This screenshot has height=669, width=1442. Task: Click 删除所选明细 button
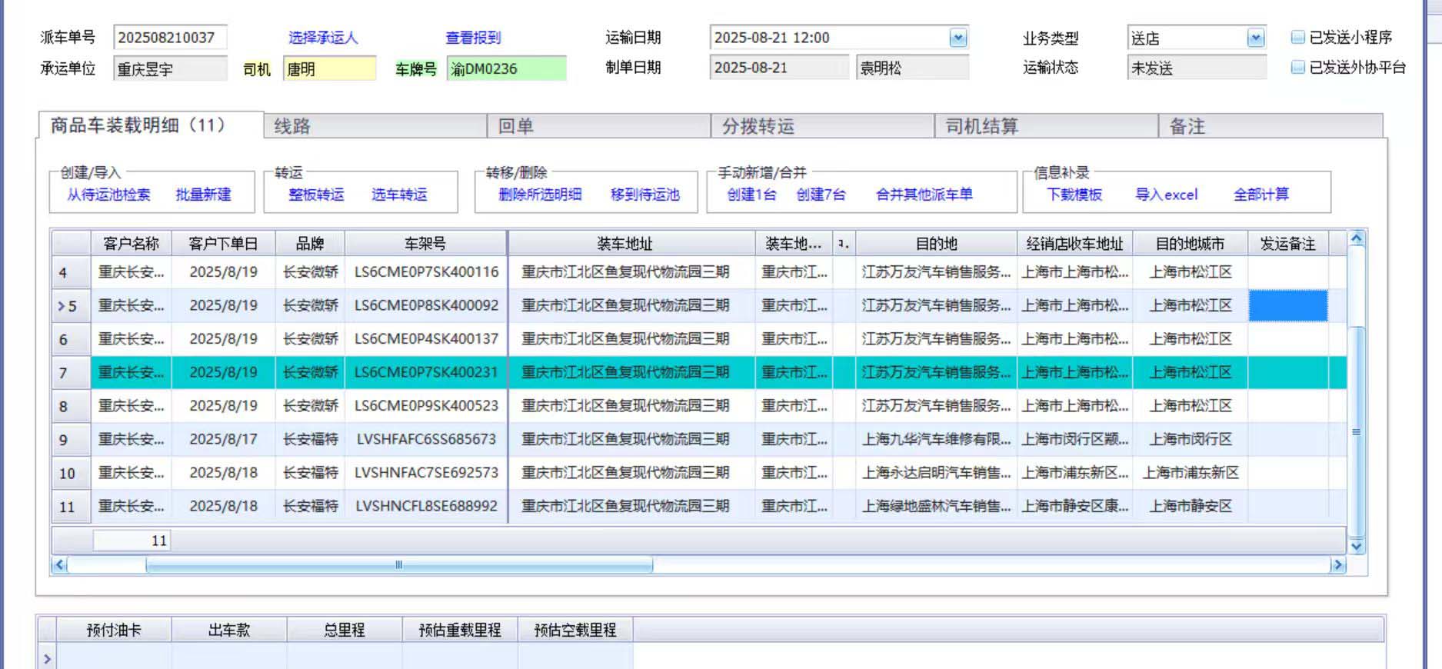pos(540,195)
